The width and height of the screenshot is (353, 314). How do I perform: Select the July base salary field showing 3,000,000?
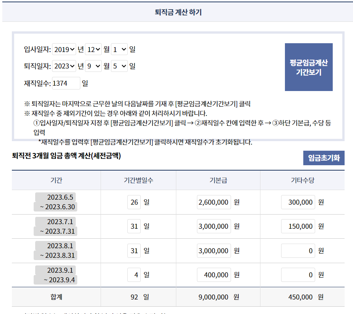pos(213,226)
